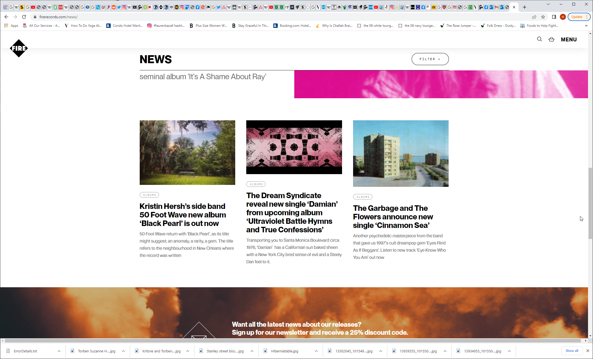Open the Chrome profile avatar H

coord(563,17)
